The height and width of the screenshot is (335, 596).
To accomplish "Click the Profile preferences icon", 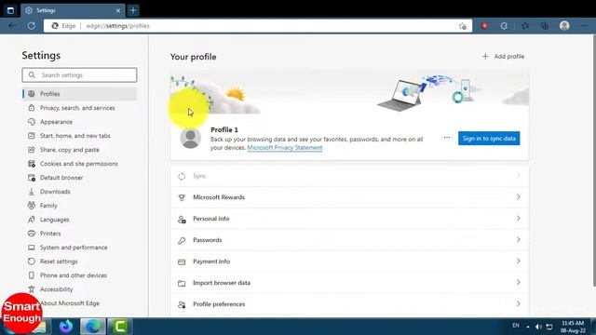I will click(x=182, y=304).
